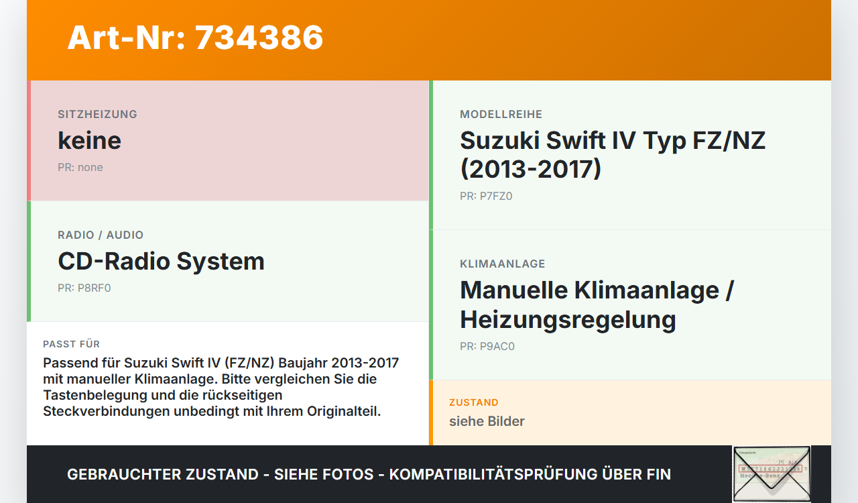Image resolution: width=858 pixels, height=503 pixels.
Task: Click the 'Passend für Suzuki Swift IV' description paragraph
Action: [221, 387]
